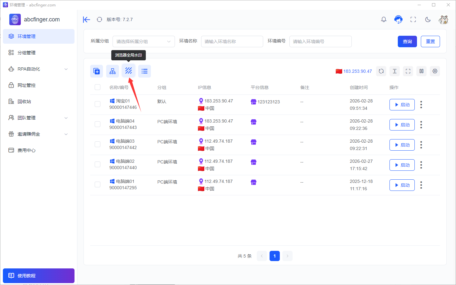Collapse the sidebar with arrow icon
456x285 pixels.
(x=86, y=19)
